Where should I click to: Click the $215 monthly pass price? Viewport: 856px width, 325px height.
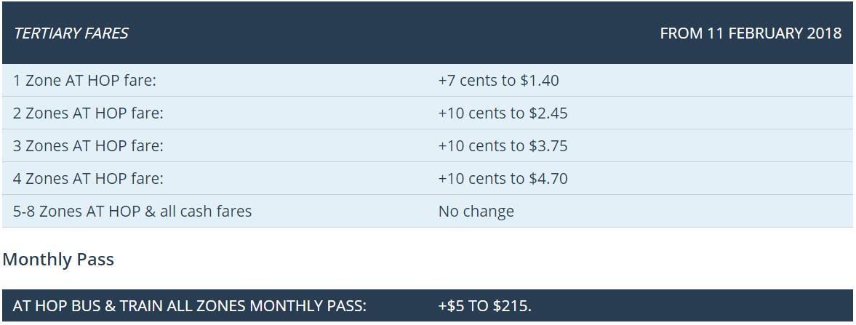(511, 306)
